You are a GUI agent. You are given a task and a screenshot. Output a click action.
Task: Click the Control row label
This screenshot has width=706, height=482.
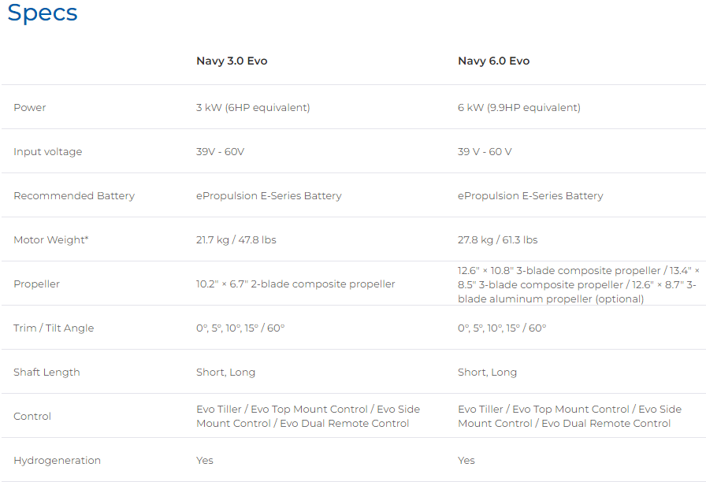(x=32, y=416)
